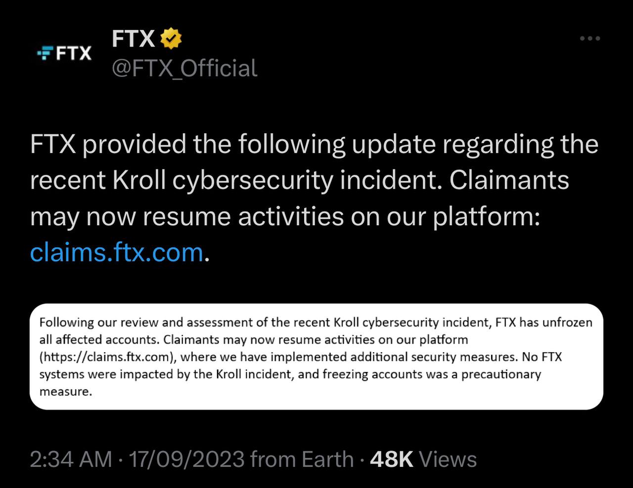Open the FTX profile avatar logo
Screen dimensions: 633x488
(65, 52)
